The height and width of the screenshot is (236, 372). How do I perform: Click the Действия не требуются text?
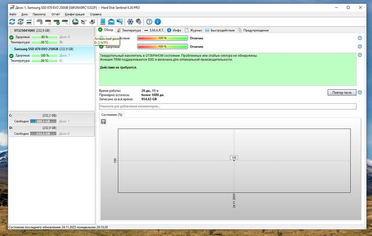pos(118,68)
